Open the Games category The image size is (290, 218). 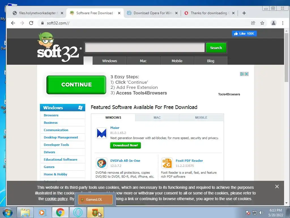pos(49,167)
